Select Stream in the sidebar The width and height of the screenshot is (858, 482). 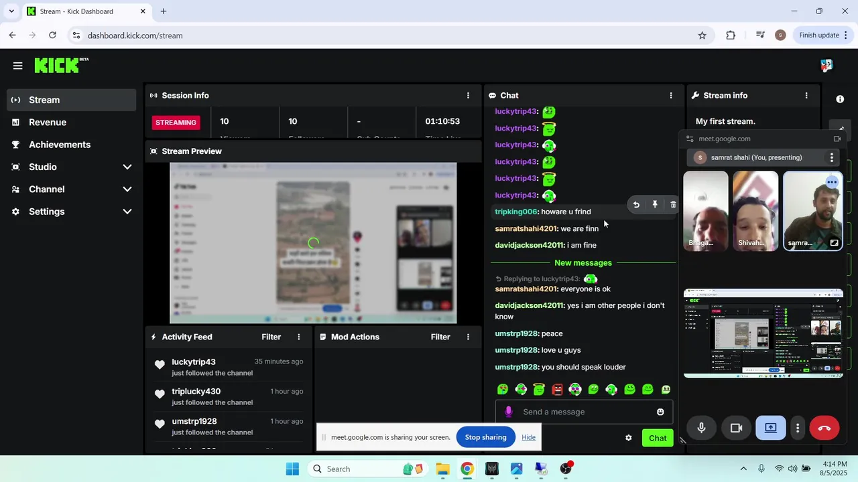coord(71,100)
